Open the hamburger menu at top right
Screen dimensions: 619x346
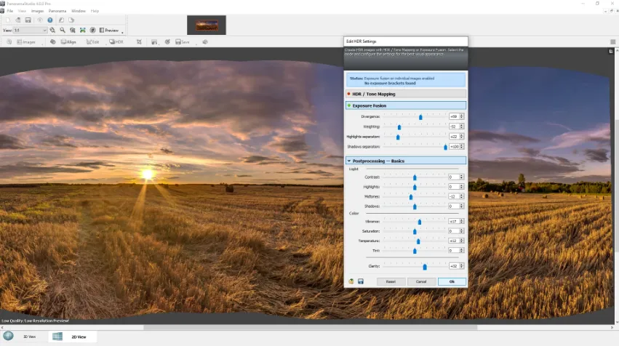612,42
